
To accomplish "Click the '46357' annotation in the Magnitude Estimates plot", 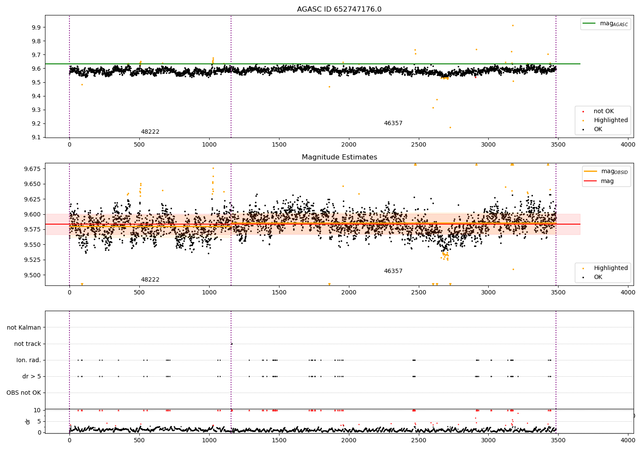I will (x=393, y=271).
